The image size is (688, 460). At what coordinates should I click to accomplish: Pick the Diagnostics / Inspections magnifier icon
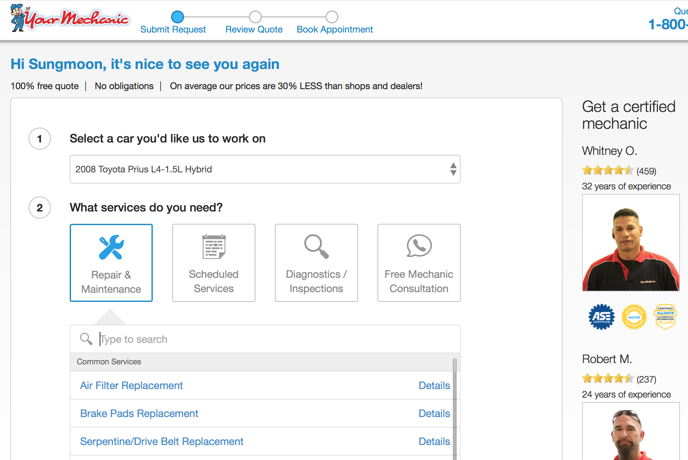point(316,247)
